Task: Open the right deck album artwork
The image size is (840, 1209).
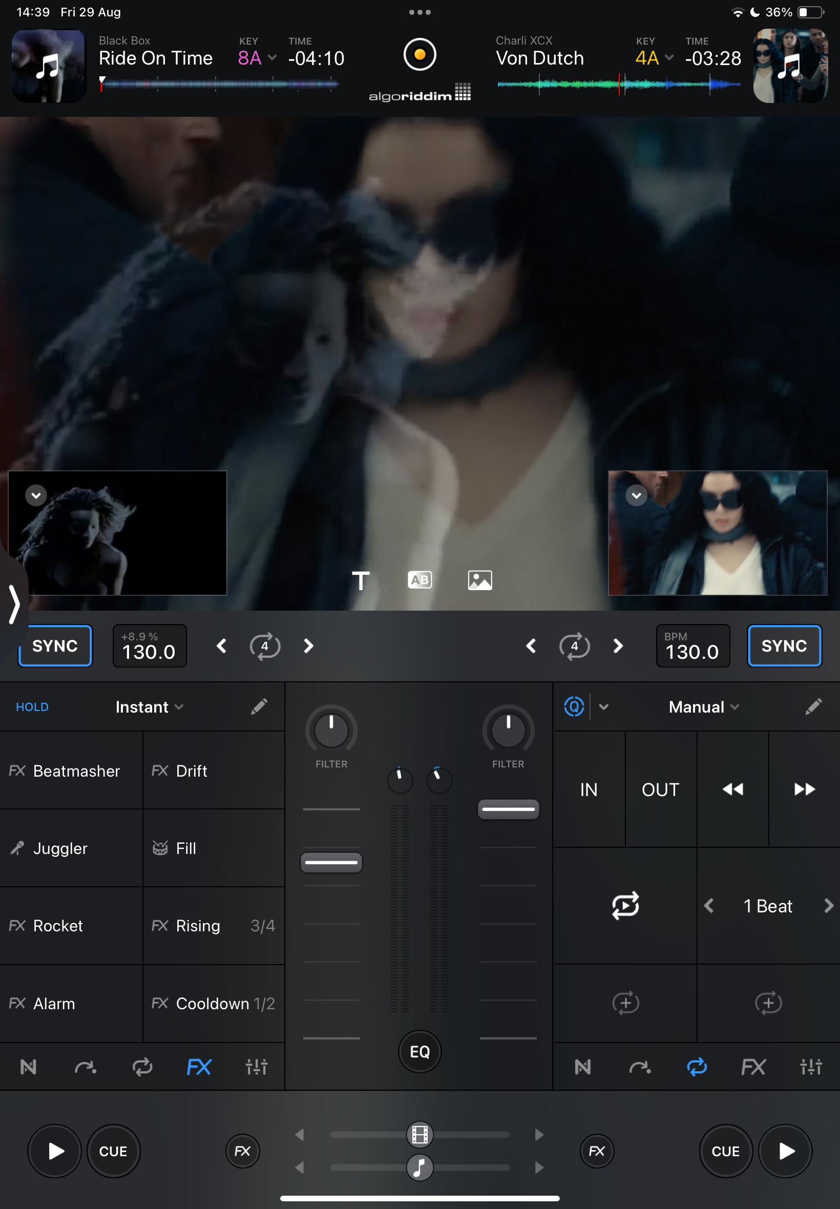Action: pos(789,66)
